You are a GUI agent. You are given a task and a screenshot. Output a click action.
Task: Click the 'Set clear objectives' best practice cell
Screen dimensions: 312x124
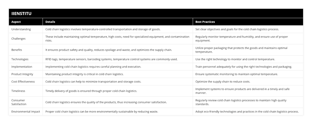(237, 29)
